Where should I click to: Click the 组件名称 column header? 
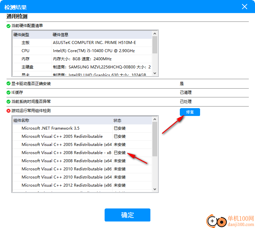[63, 121]
